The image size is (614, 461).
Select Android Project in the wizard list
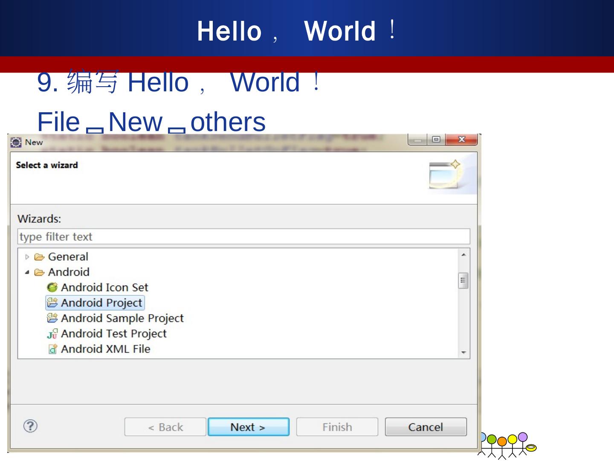pos(101,303)
